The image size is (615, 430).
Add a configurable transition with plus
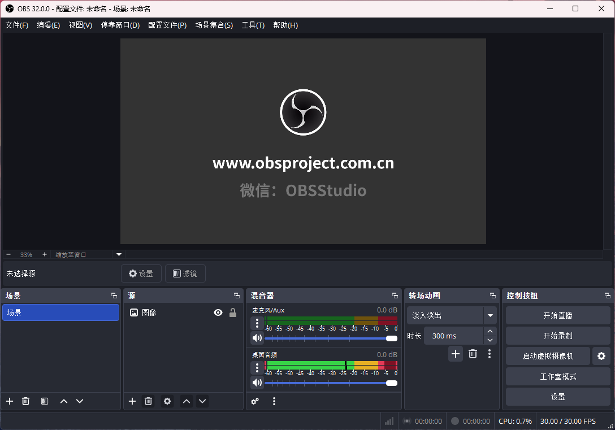(x=456, y=354)
